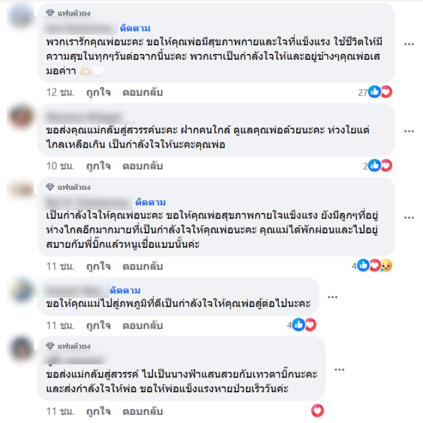423x423 pixels.
Task: View reactions on comment with 27 likes
Action: coord(375,92)
